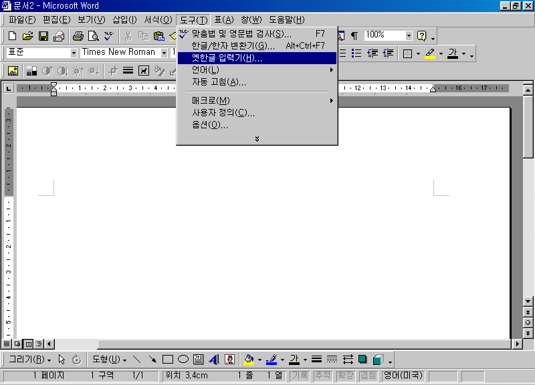Image resolution: width=535 pixels, height=385 pixels.
Task: Select 맞춤법 및 영문법 검사(S) menu item
Action: 257,34
